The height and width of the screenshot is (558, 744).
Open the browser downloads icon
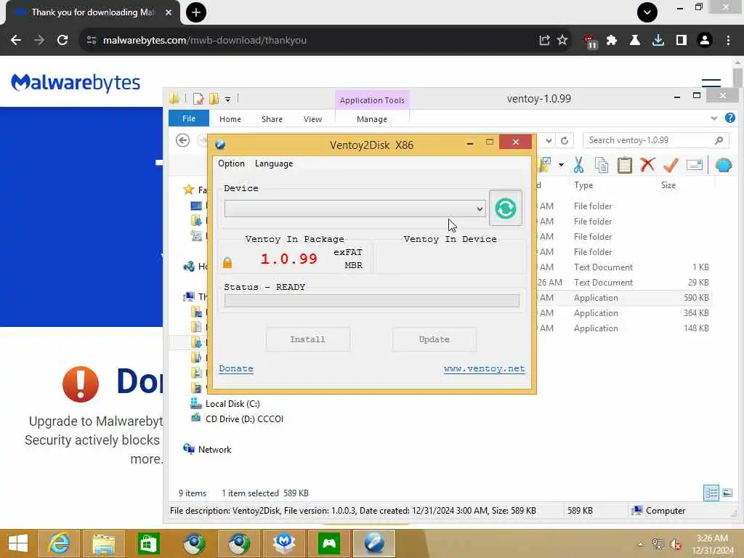658,41
